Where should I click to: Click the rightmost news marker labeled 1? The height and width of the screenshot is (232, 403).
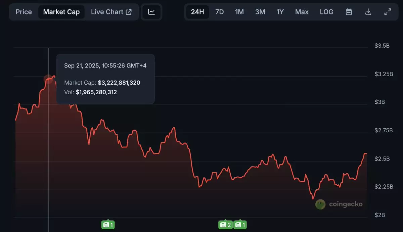point(240,225)
